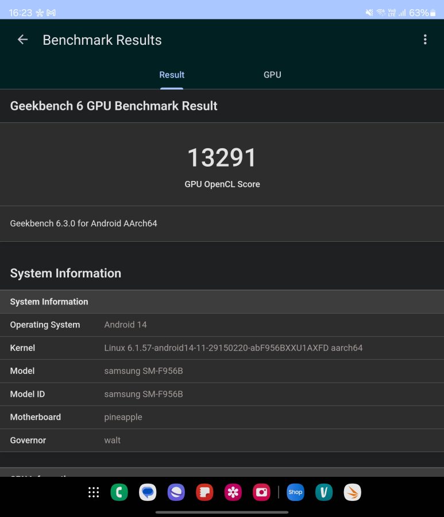The image size is (444, 517).
Task: Tap the Wi-Fi status icon
Action: pos(381,13)
